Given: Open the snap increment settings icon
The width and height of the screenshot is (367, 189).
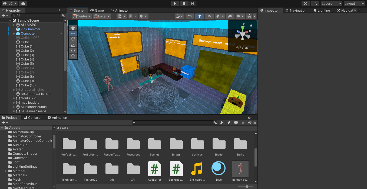Looking at the screenshot, I should pyautogui.click(x=143, y=16).
